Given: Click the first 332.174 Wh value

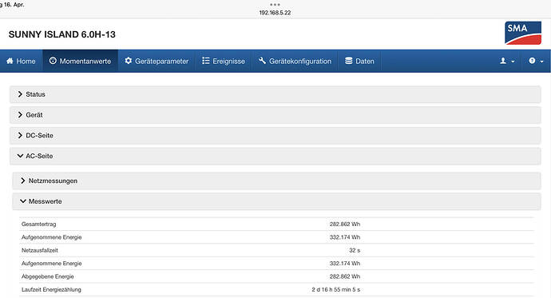Looking at the screenshot, I should (x=345, y=237).
